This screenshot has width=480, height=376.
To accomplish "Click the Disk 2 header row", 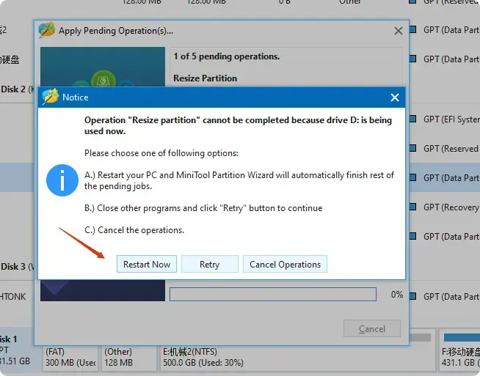I will (17, 89).
